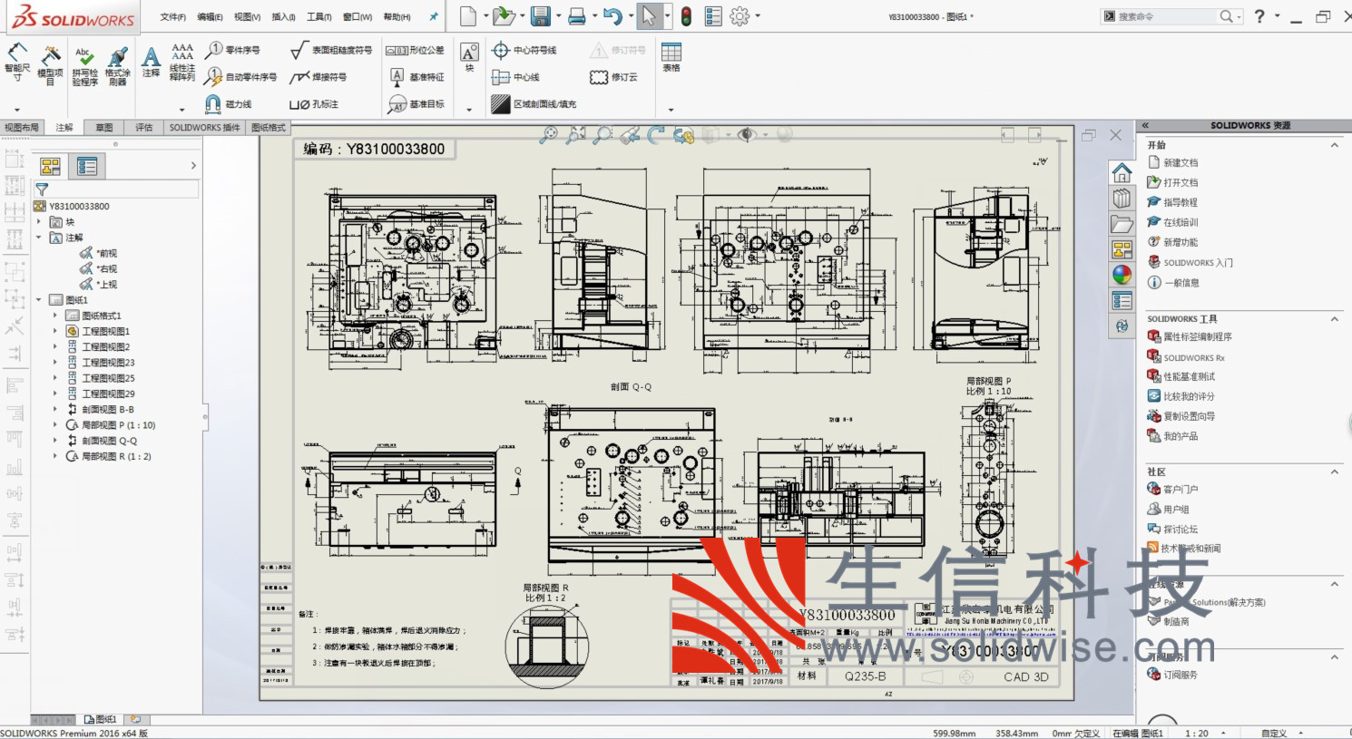
Task: Toggle the menu bar pin
Action: coord(434,16)
